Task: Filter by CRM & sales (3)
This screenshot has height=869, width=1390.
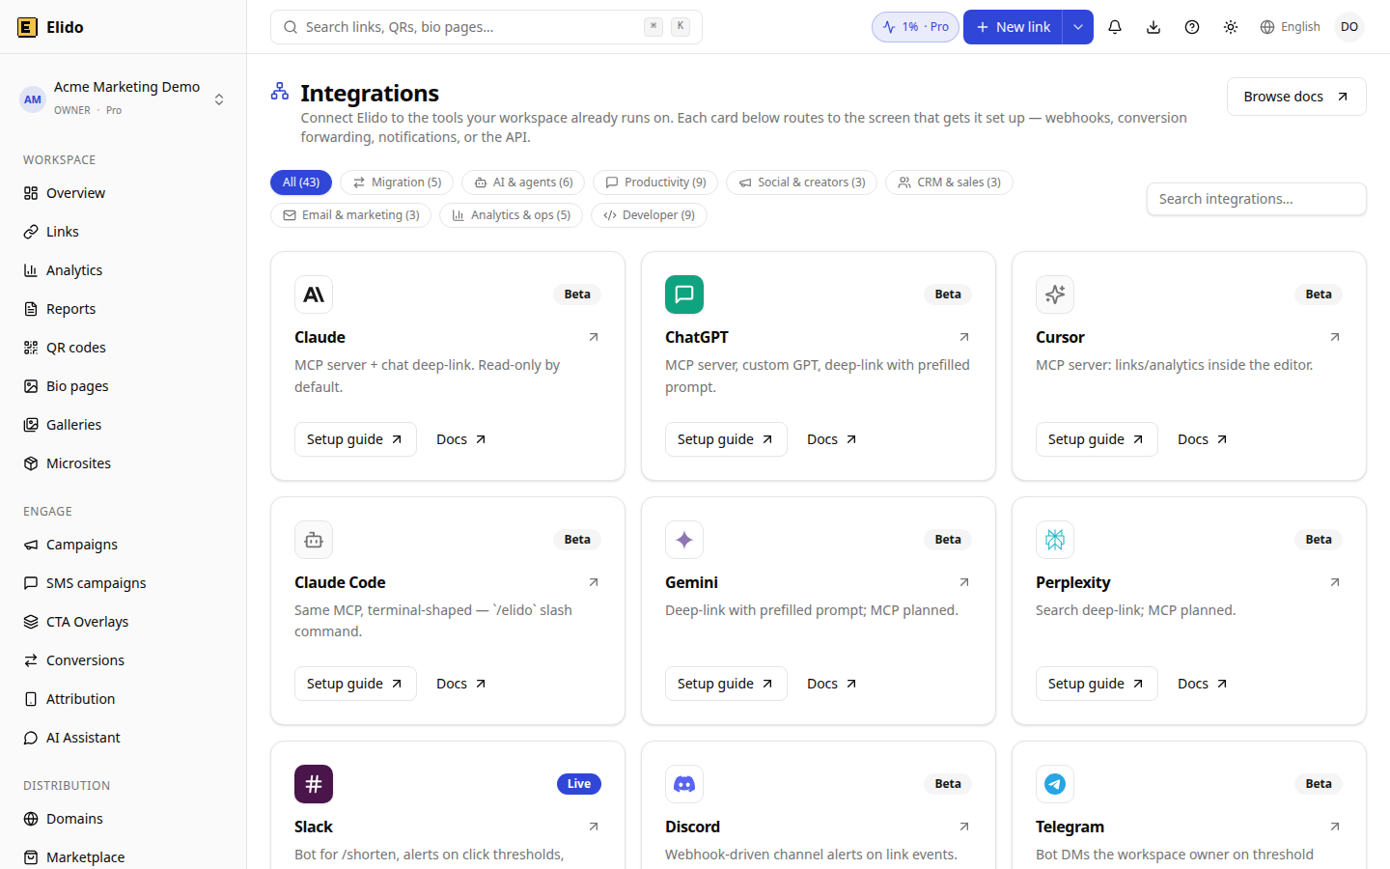Action: click(949, 182)
